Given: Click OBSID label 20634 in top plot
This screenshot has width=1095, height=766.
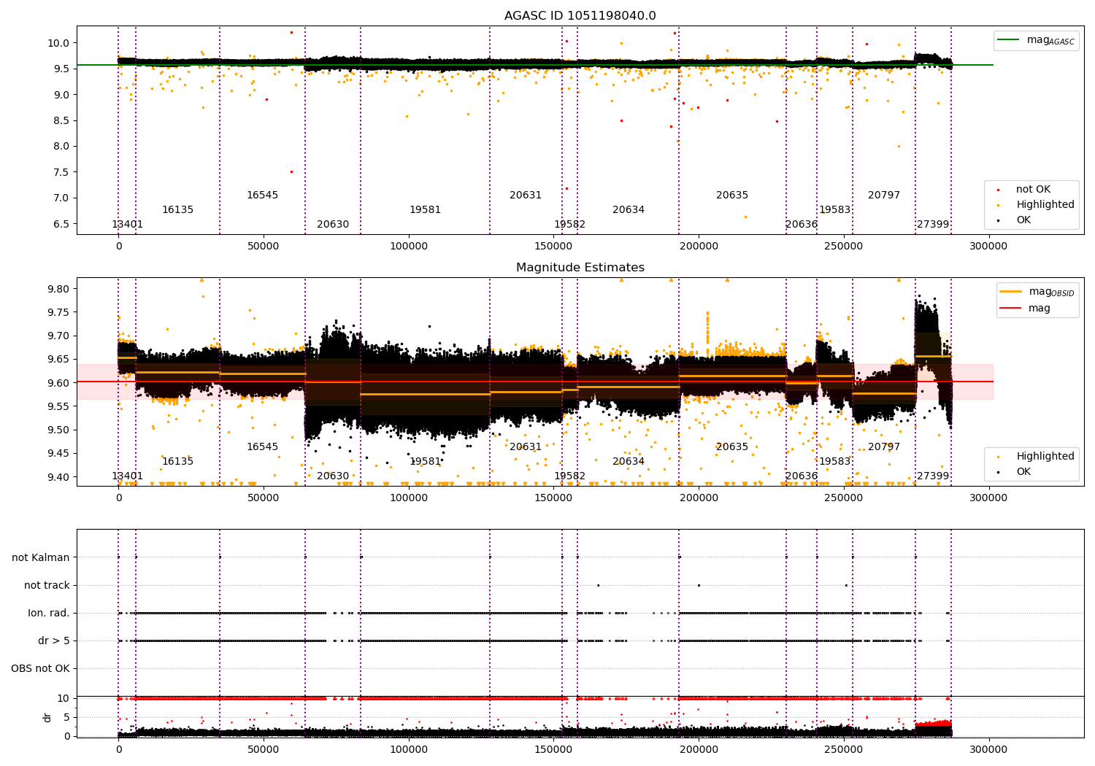Looking at the screenshot, I should coord(629,209).
